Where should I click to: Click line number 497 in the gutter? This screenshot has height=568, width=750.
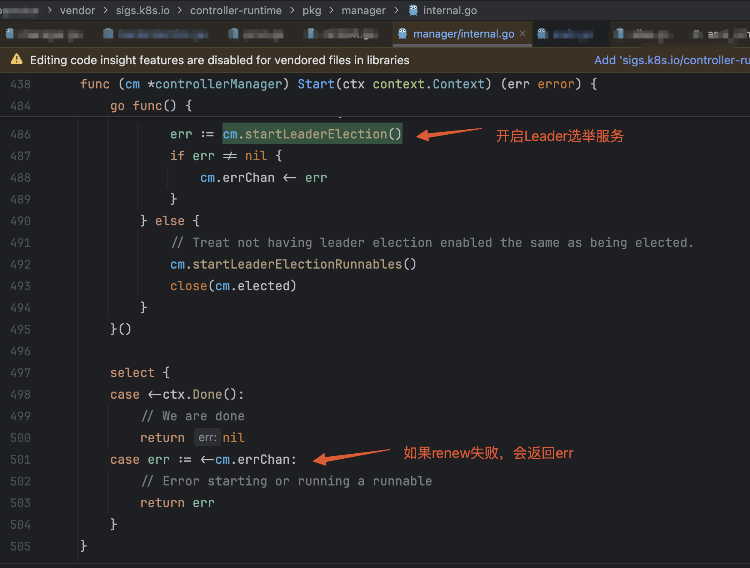pyautogui.click(x=20, y=373)
